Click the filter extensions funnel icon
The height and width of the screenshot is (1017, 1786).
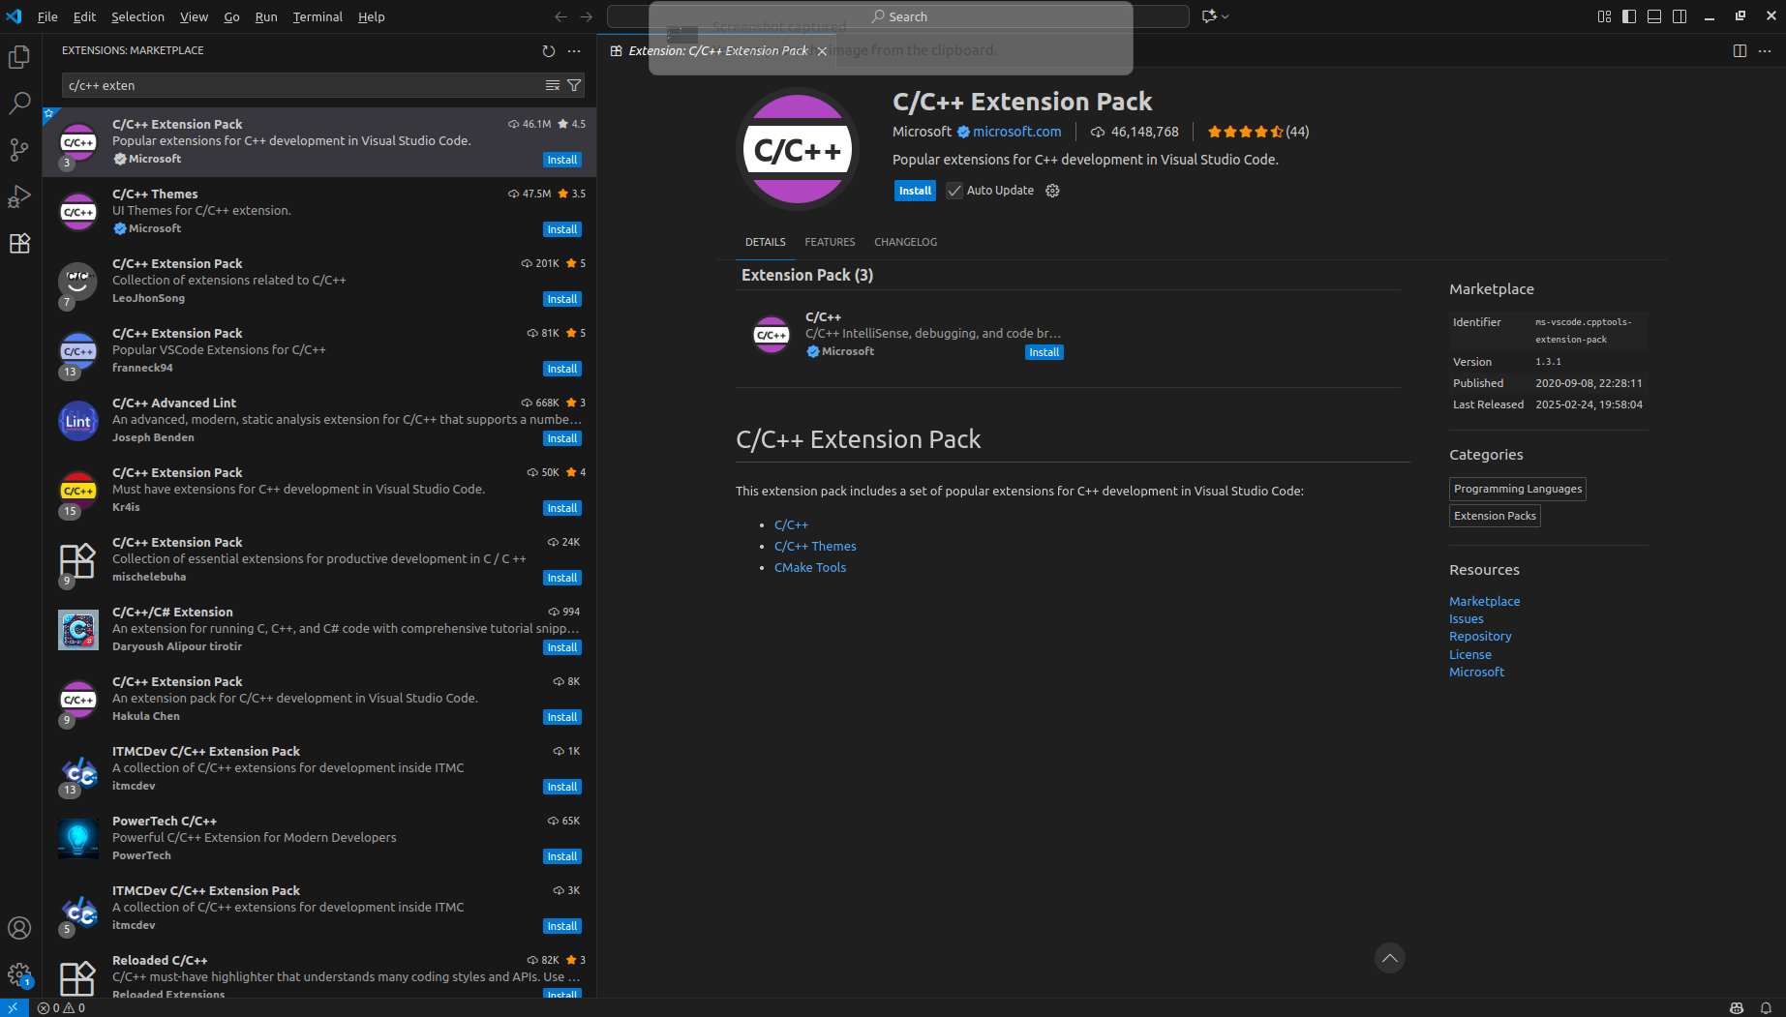click(574, 85)
